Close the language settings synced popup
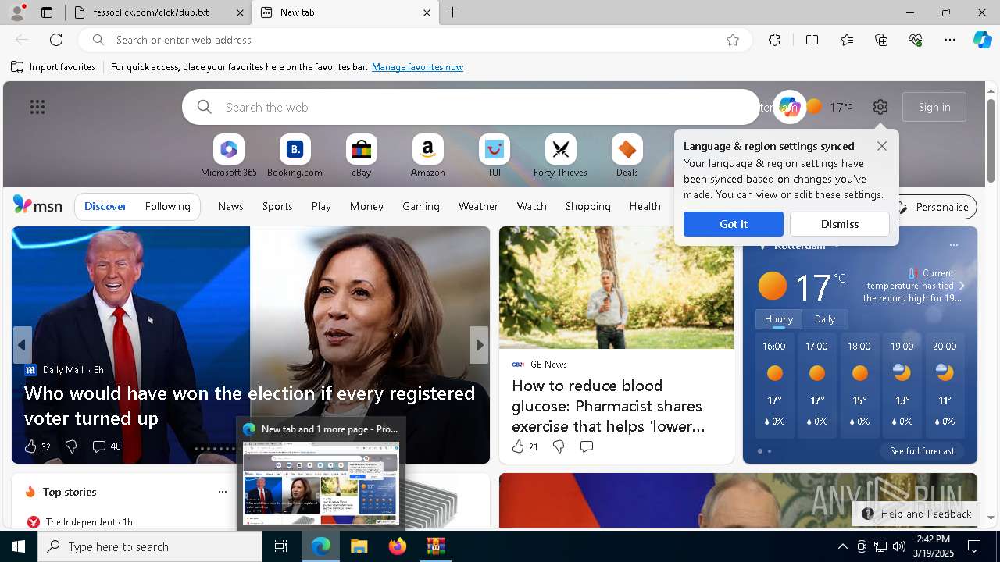This screenshot has width=1000, height=562. [x=882, y=146]
